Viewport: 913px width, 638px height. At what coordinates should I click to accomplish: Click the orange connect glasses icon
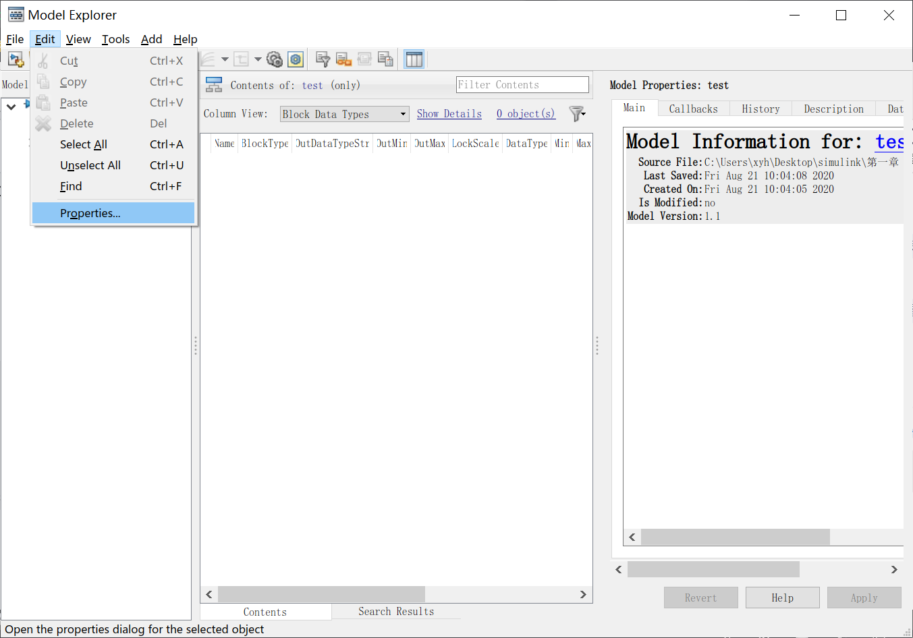[343, 59]
